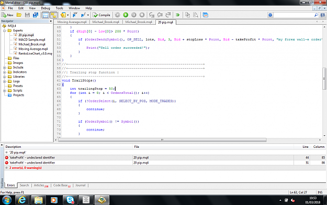Open the File menu
Viewport: 327px width, 205px height.
pyautogui.click(x=10, y=8)
